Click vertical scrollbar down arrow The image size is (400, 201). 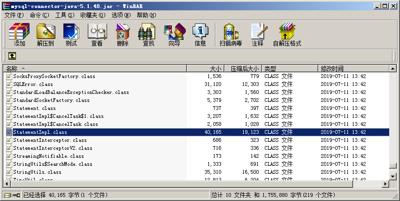tap(393, 176)
